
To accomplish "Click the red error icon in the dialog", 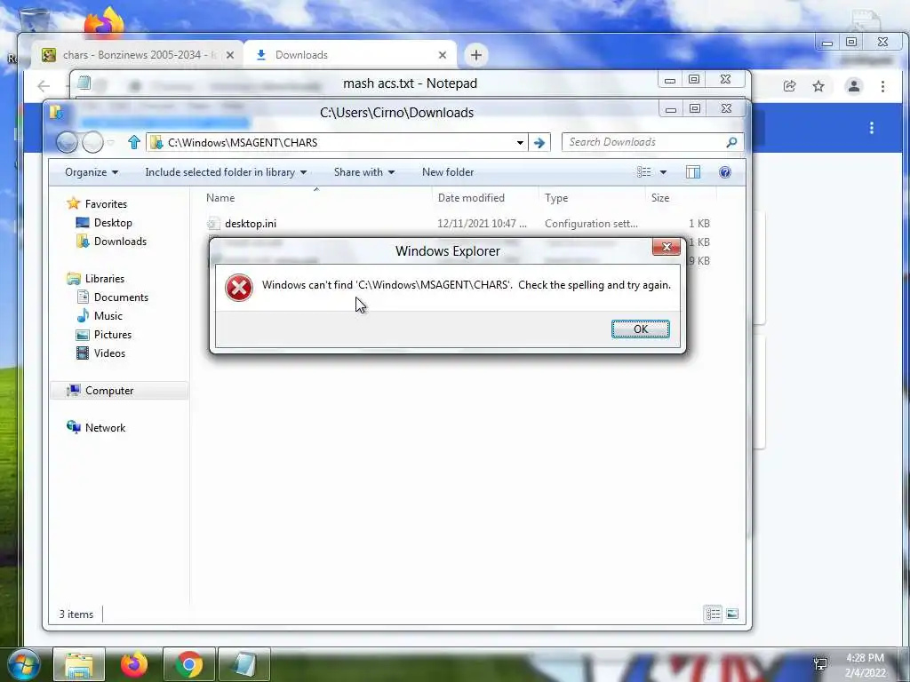I will tap(238, 288).
